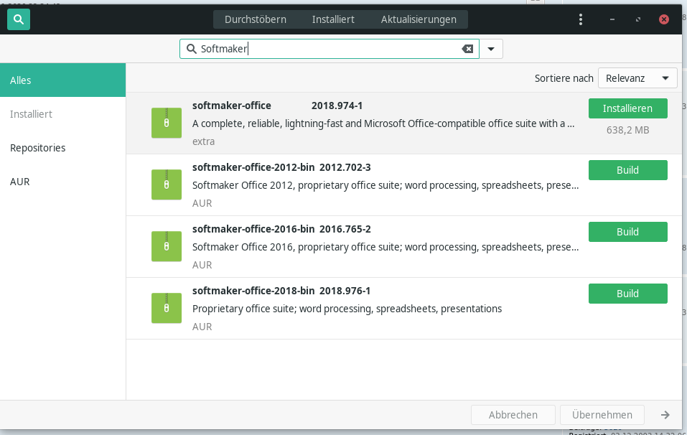Minimize the package manager window
This screenshot has height=435, width=687.
(x=612, y=19)
